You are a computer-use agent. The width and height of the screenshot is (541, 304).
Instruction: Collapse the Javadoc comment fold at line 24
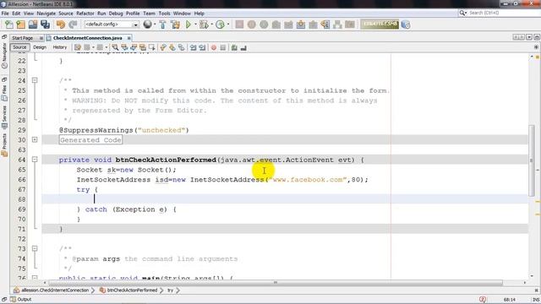(x=35, y=80)
